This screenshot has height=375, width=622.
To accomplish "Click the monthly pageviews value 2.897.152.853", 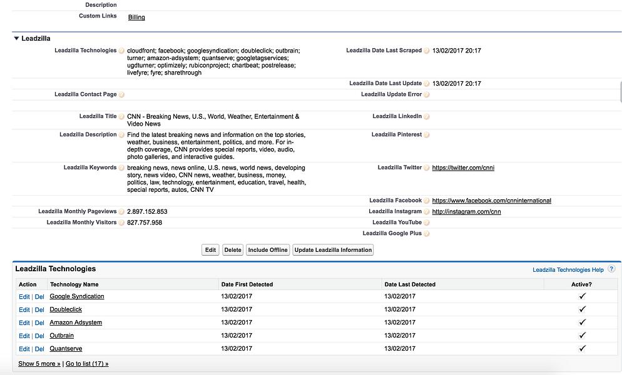I will [147, 212].
